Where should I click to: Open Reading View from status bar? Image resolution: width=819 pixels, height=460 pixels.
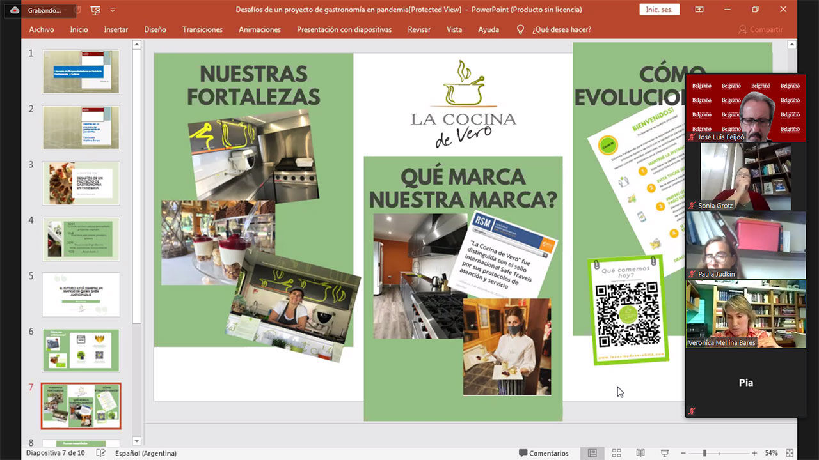(640, 453)
